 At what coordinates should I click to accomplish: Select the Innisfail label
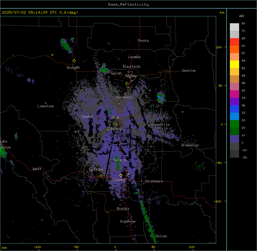tap(124, 97)
